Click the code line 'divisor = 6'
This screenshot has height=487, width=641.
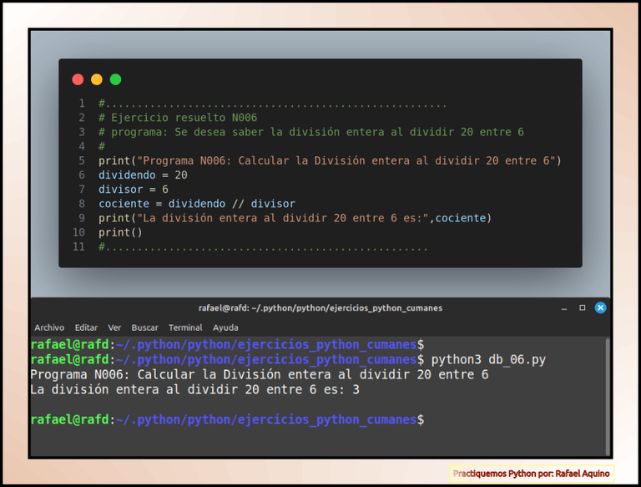pyautogui.click(x=134, y=190)
